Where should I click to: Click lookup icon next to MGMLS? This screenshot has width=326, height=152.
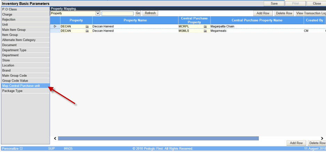[x=205, y=31]
